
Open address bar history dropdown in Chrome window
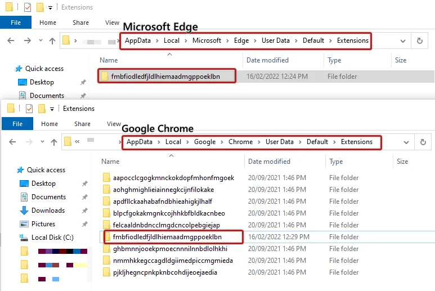tap(405, 142)
